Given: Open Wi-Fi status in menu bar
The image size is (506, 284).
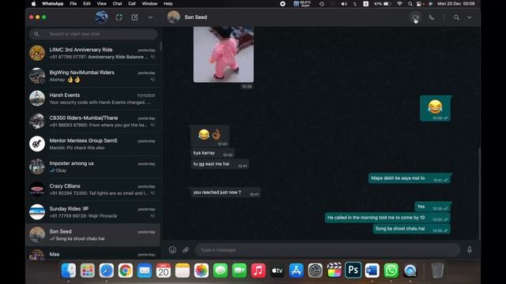Looking at the screenshot, I should [400, 4].
